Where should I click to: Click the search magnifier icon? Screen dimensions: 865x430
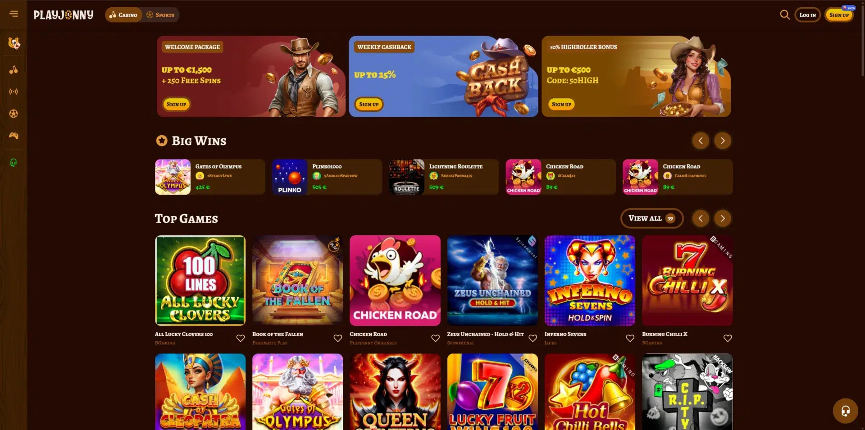pos(784,15)
